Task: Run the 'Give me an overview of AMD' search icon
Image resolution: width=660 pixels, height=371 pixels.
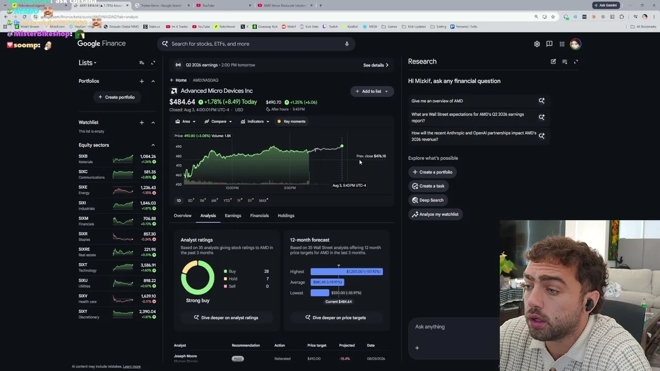Action: tap(541, 101)
